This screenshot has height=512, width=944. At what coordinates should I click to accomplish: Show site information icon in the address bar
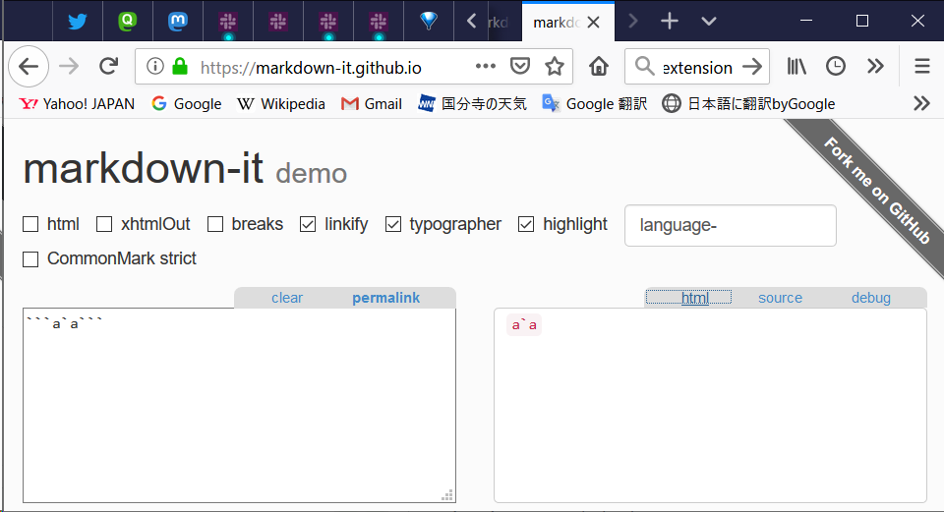pyautogui.click(x=154, y=66)
